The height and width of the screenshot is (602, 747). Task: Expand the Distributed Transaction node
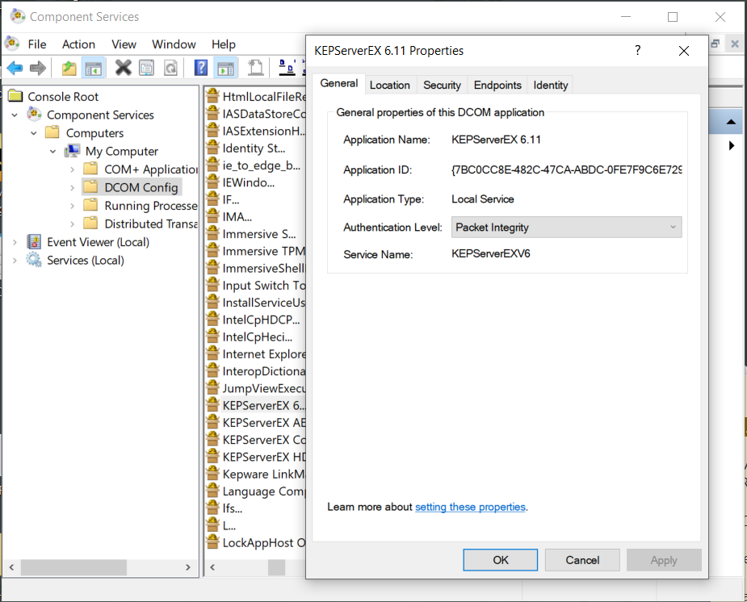click(x=72, y=224)
